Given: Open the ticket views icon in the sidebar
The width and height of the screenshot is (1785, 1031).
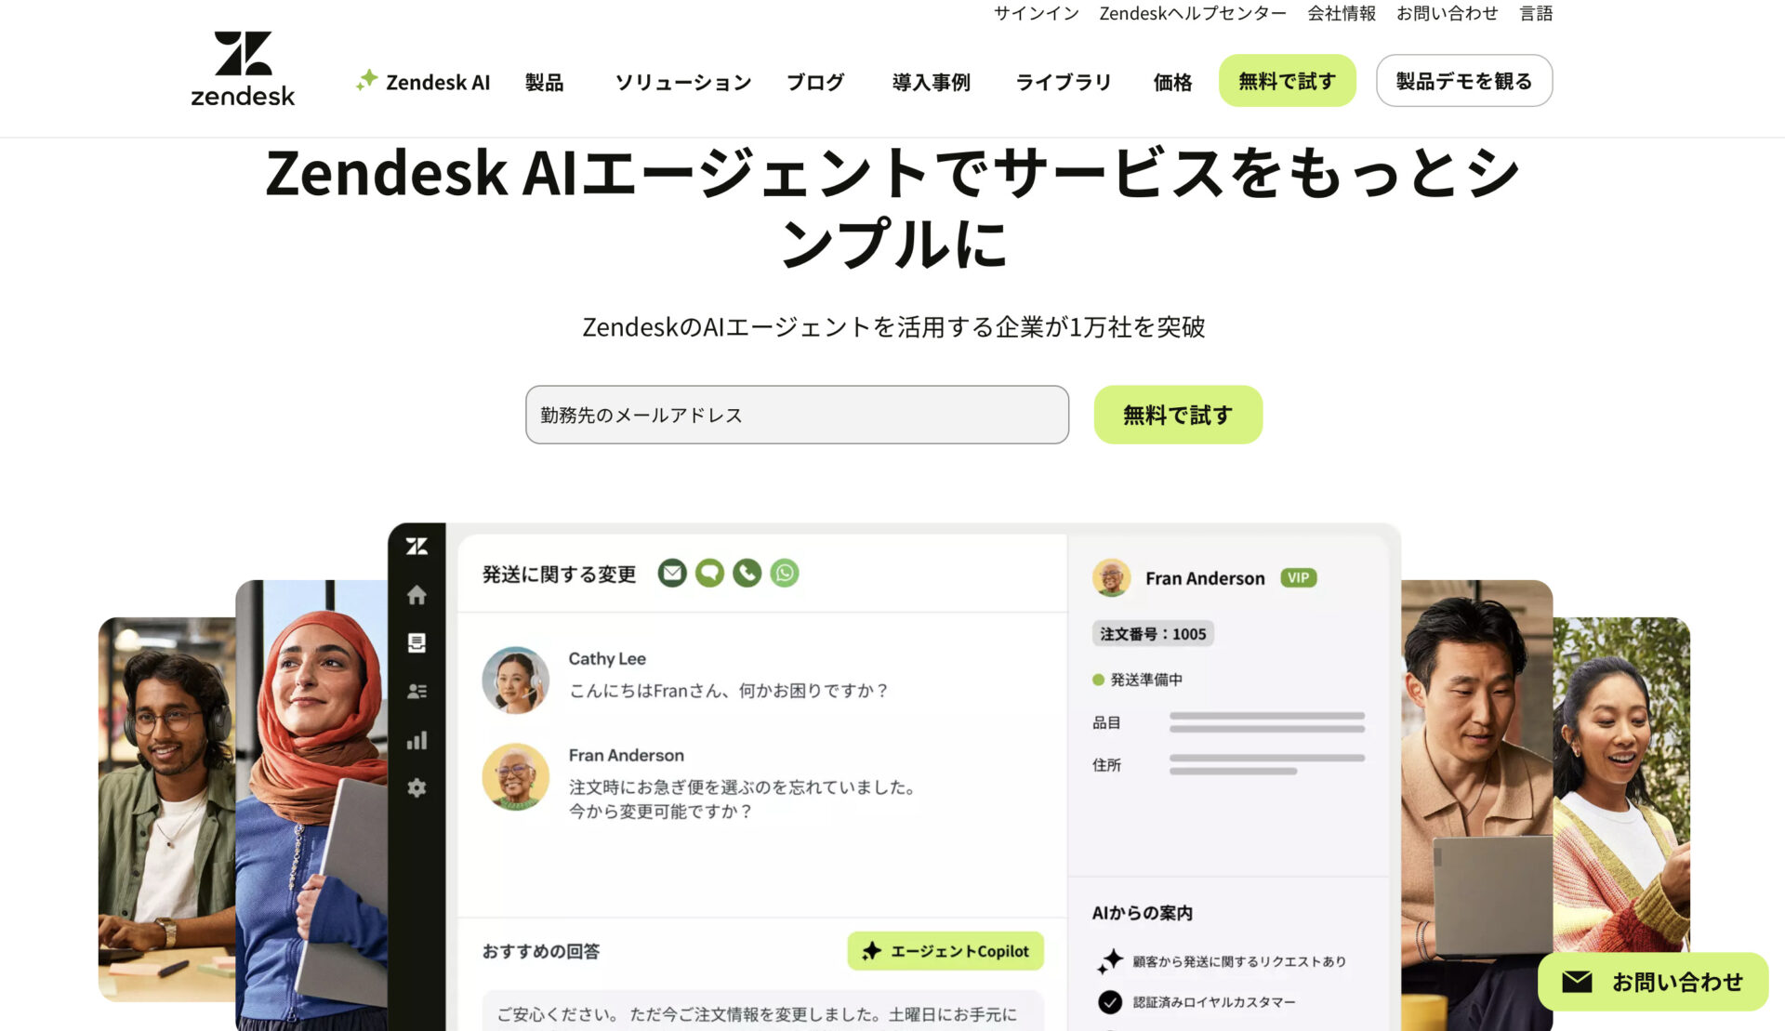Looking at the screenshot, I should (416, 642).
